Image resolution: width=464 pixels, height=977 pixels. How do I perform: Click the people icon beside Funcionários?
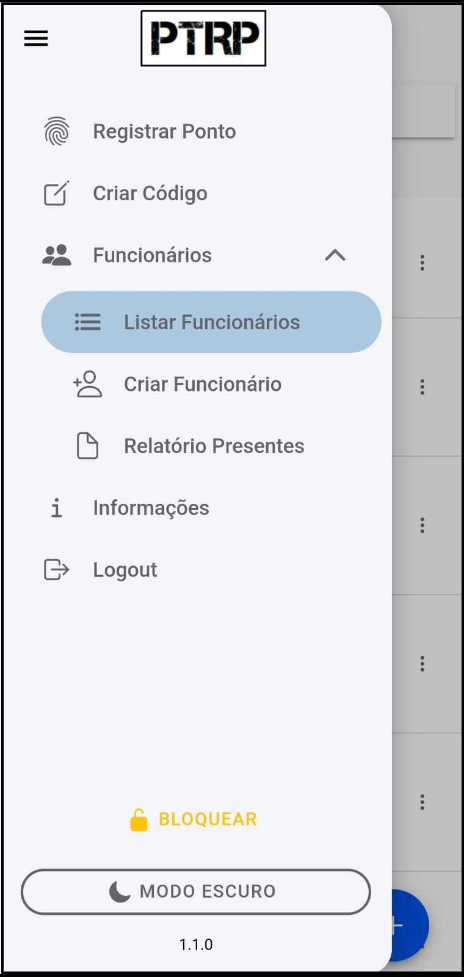pos(57,255)
